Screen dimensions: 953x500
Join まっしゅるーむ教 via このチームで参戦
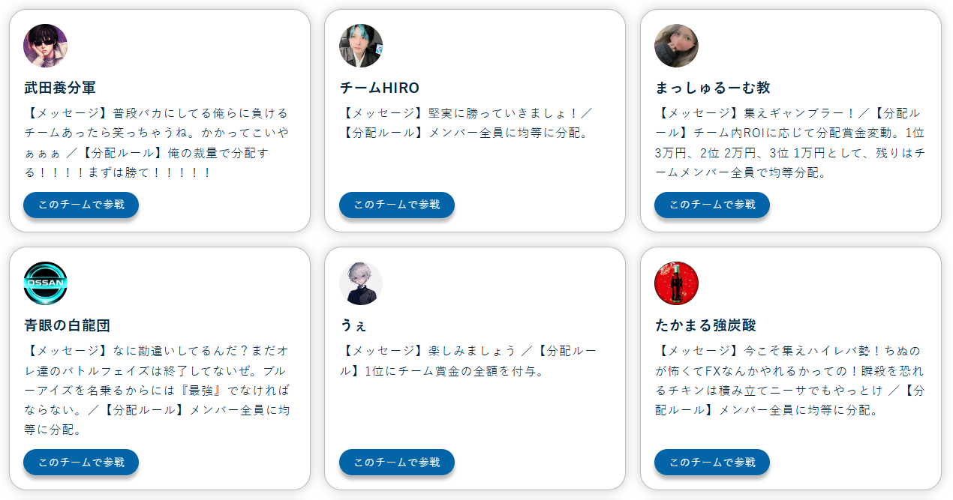(711, 205)
